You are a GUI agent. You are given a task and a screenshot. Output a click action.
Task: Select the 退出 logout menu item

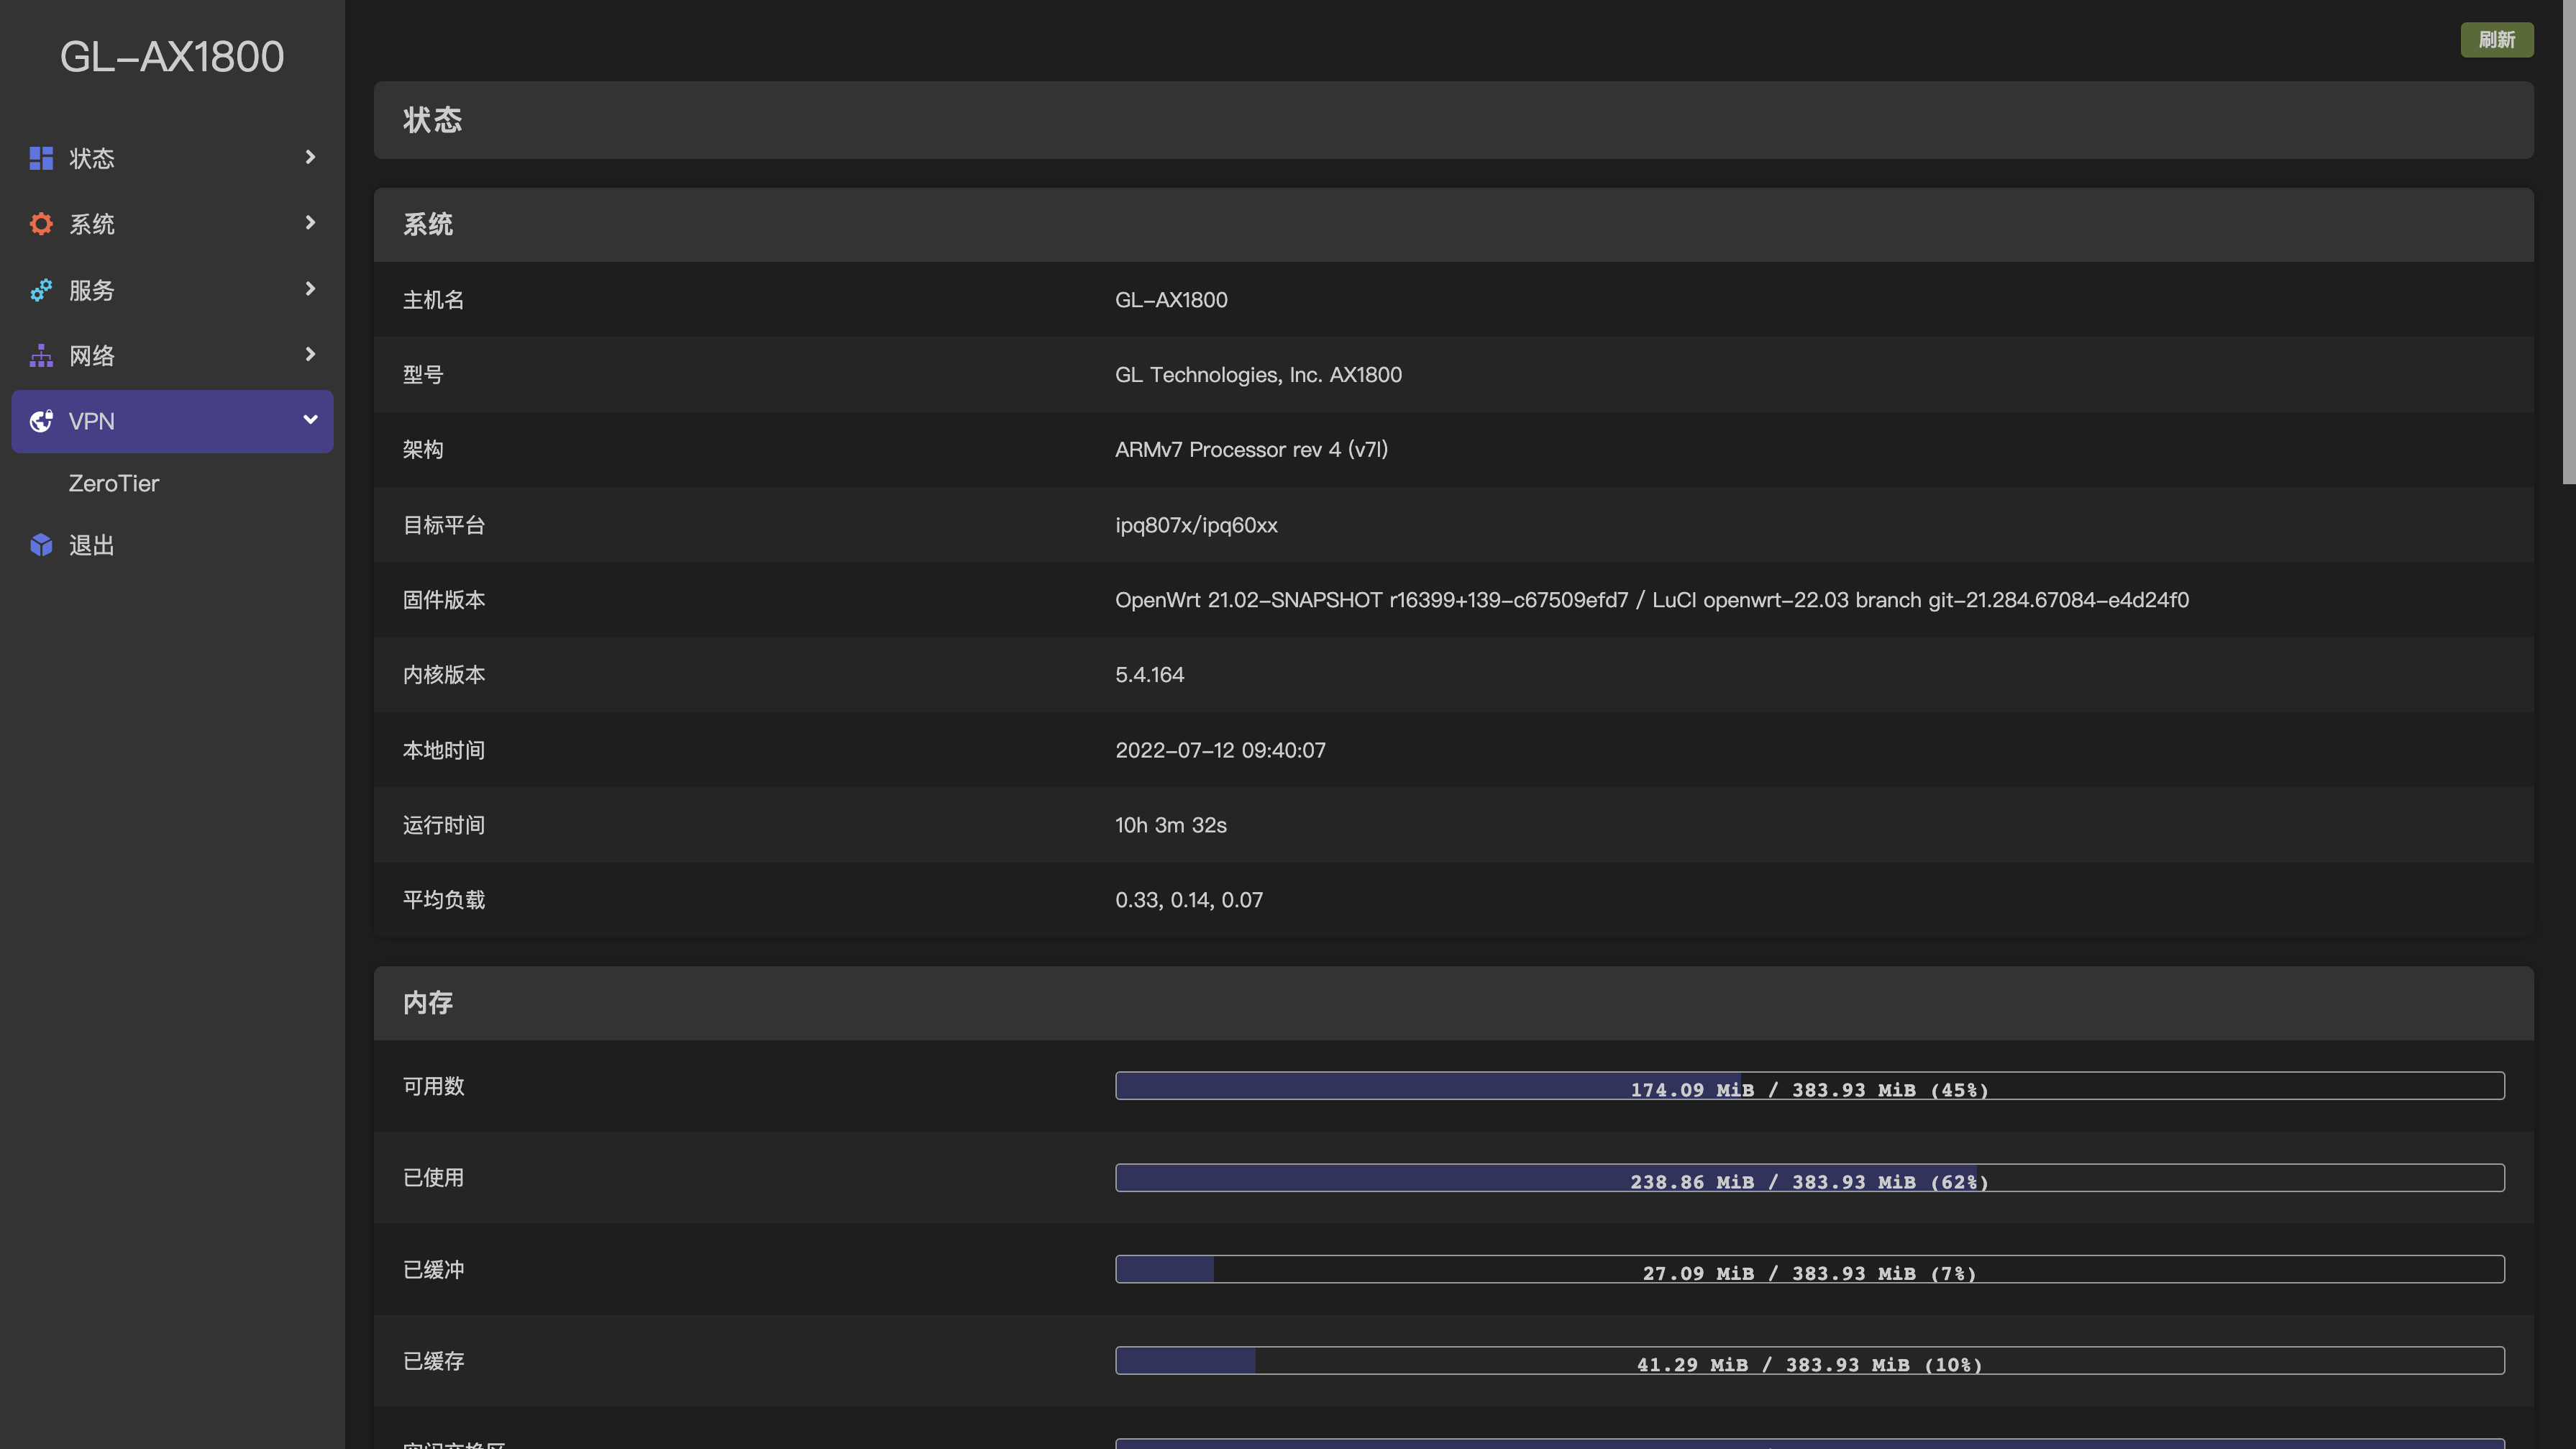[92, 545]
